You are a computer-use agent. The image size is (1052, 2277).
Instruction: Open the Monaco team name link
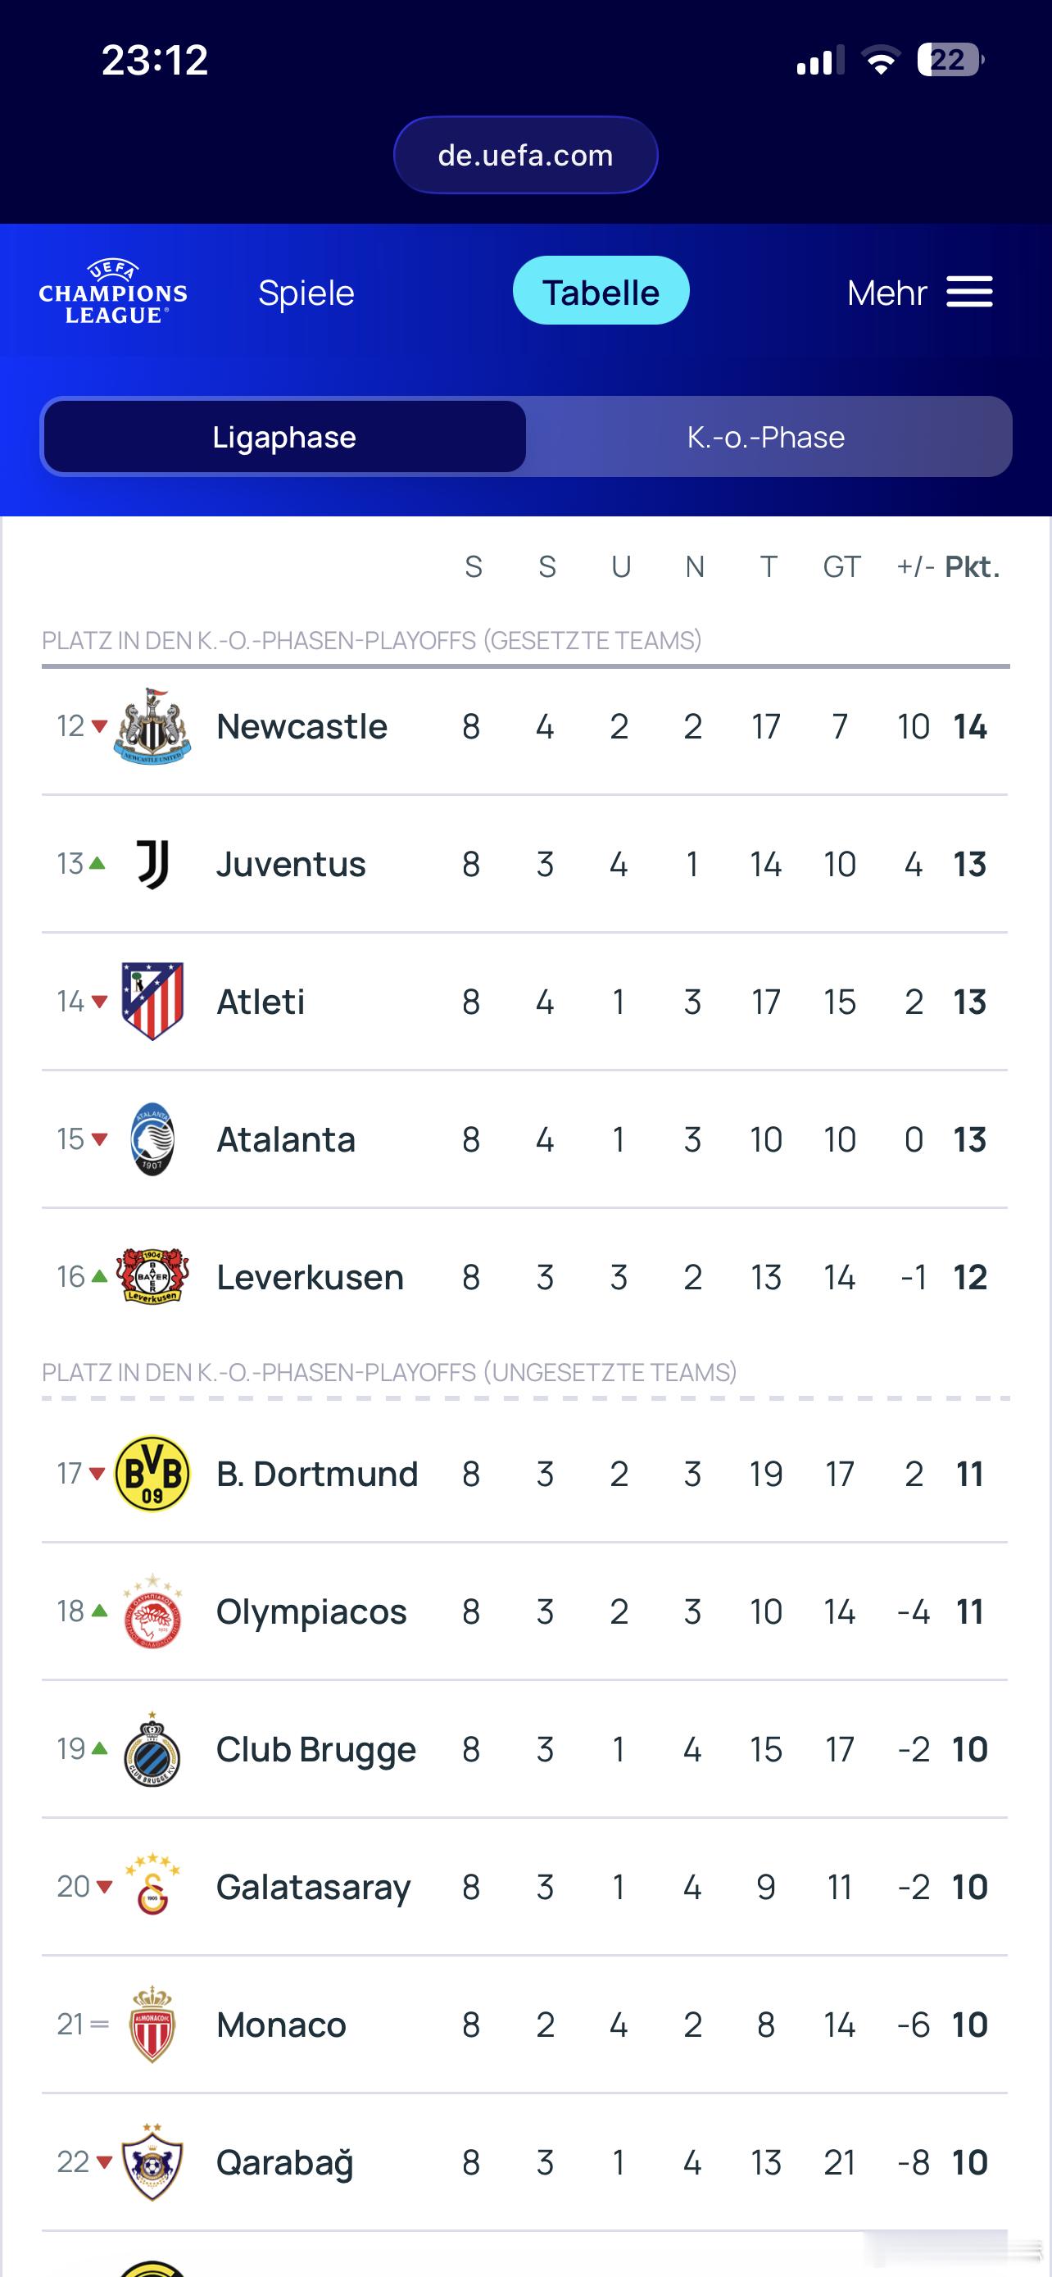[281, 2025]
